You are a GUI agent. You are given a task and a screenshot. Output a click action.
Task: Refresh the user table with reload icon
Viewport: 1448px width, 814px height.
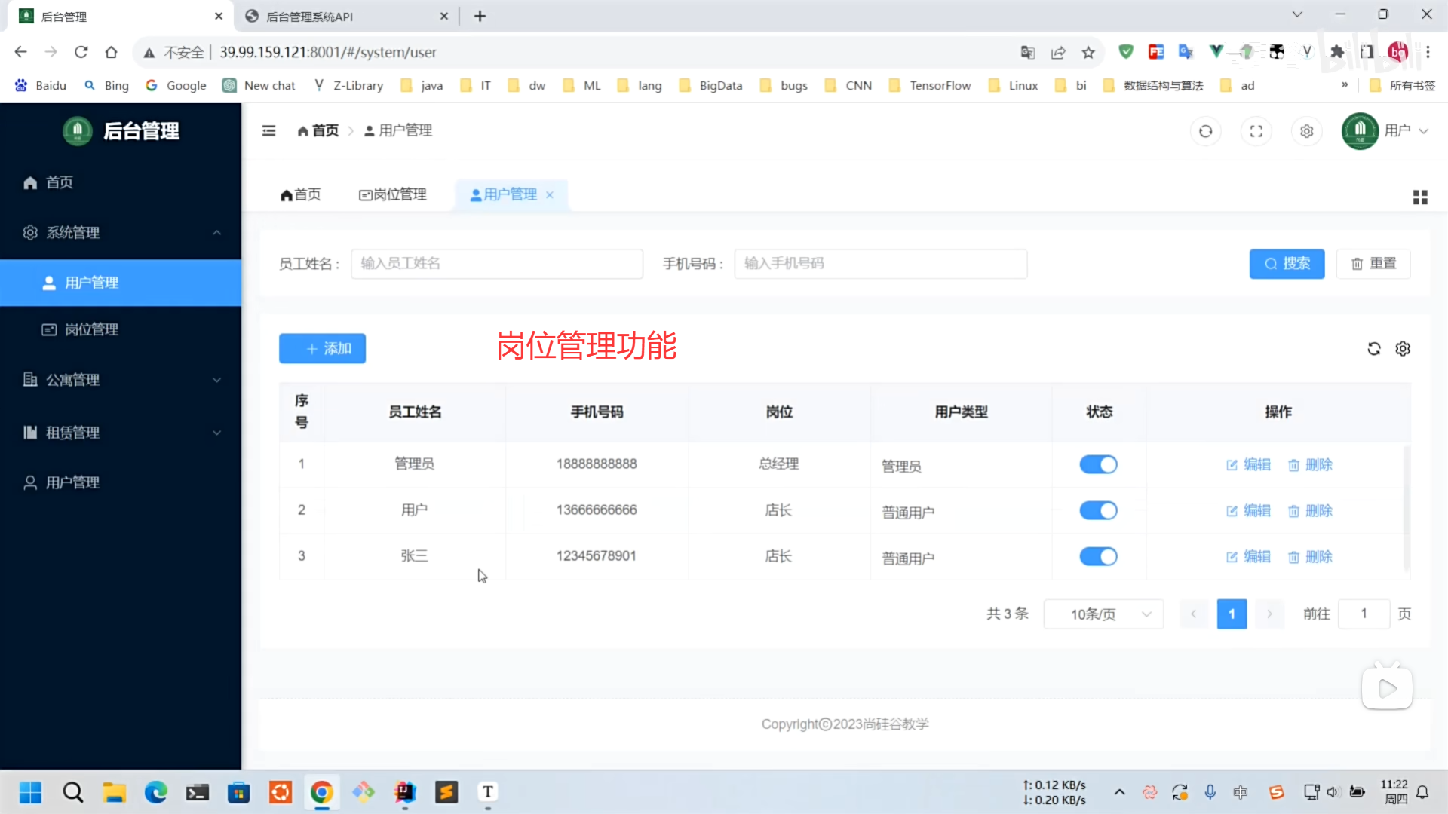coord(1373,349)
